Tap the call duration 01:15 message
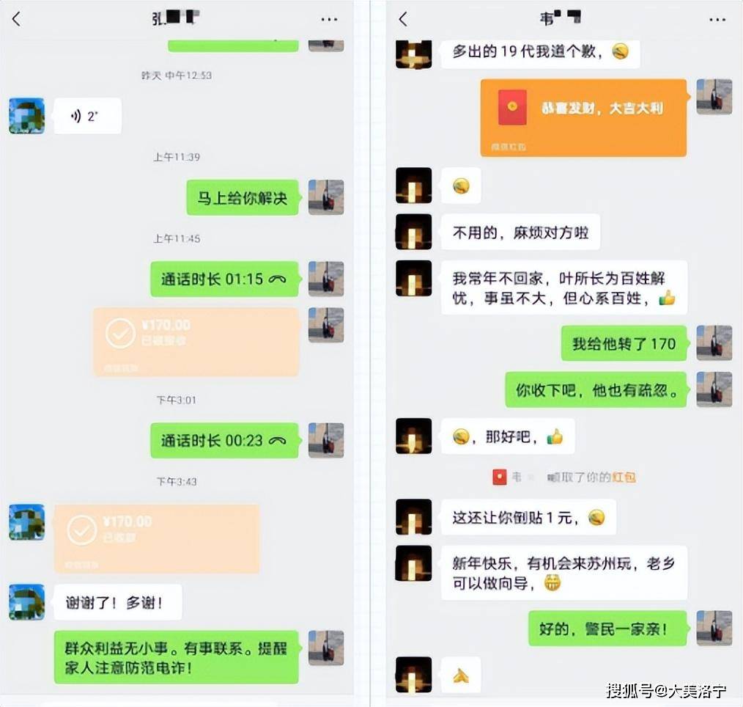 (225, 279)
